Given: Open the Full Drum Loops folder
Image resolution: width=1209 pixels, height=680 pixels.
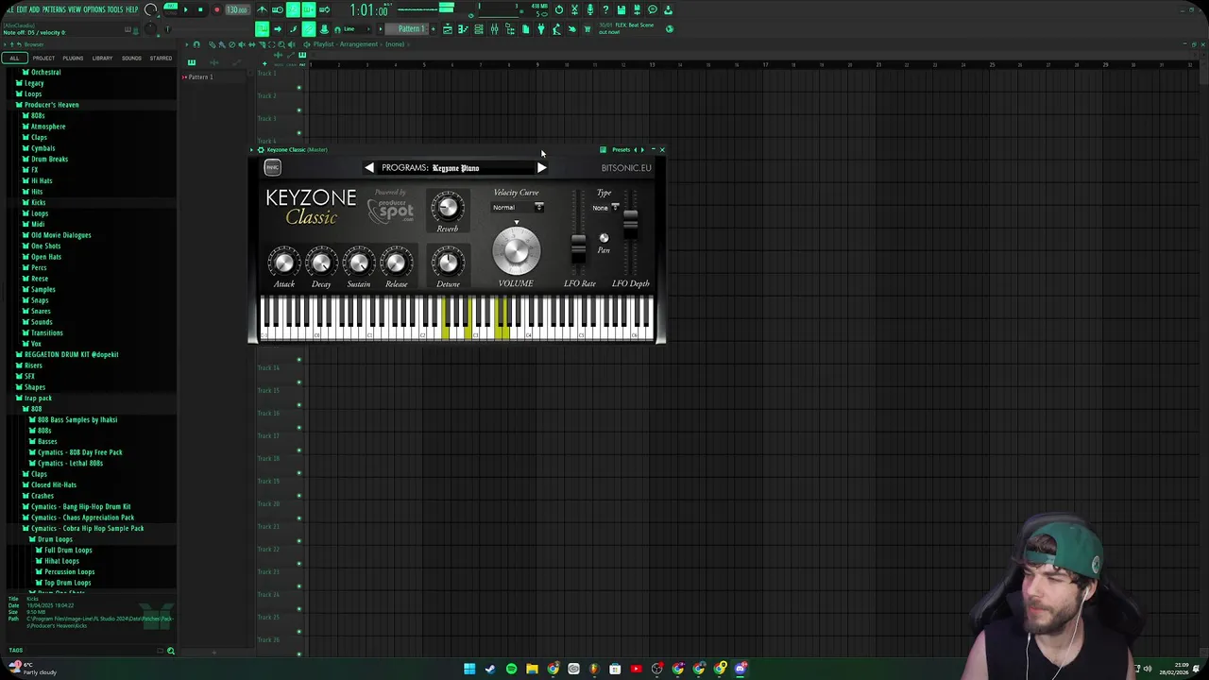Looking at the screenshot, I should point(68,550).
